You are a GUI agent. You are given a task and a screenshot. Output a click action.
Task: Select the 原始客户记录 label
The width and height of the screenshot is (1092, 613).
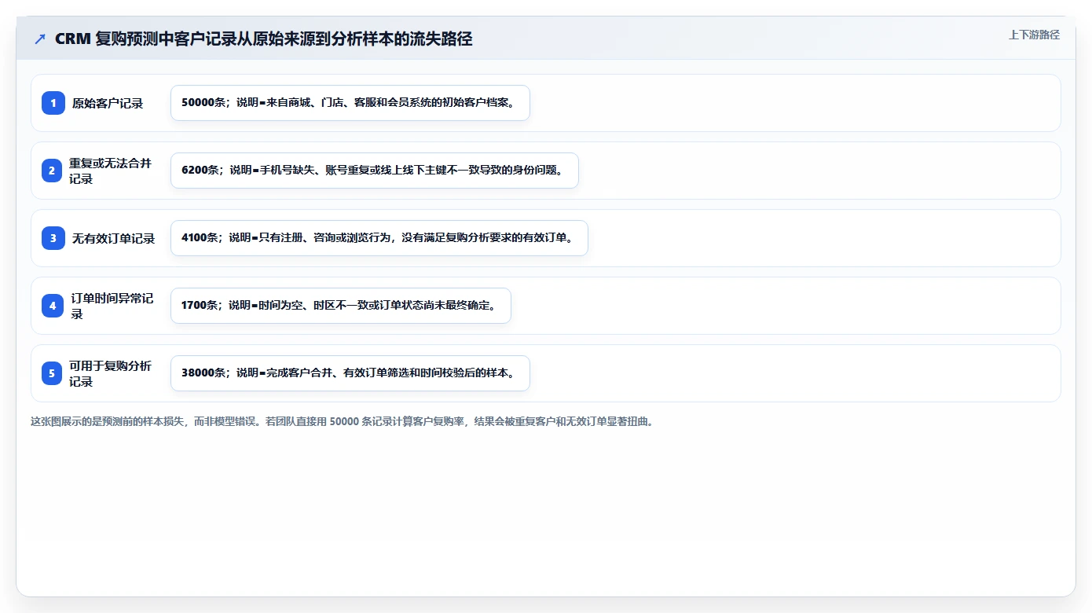pyautogui.click(x=108, y=103)
